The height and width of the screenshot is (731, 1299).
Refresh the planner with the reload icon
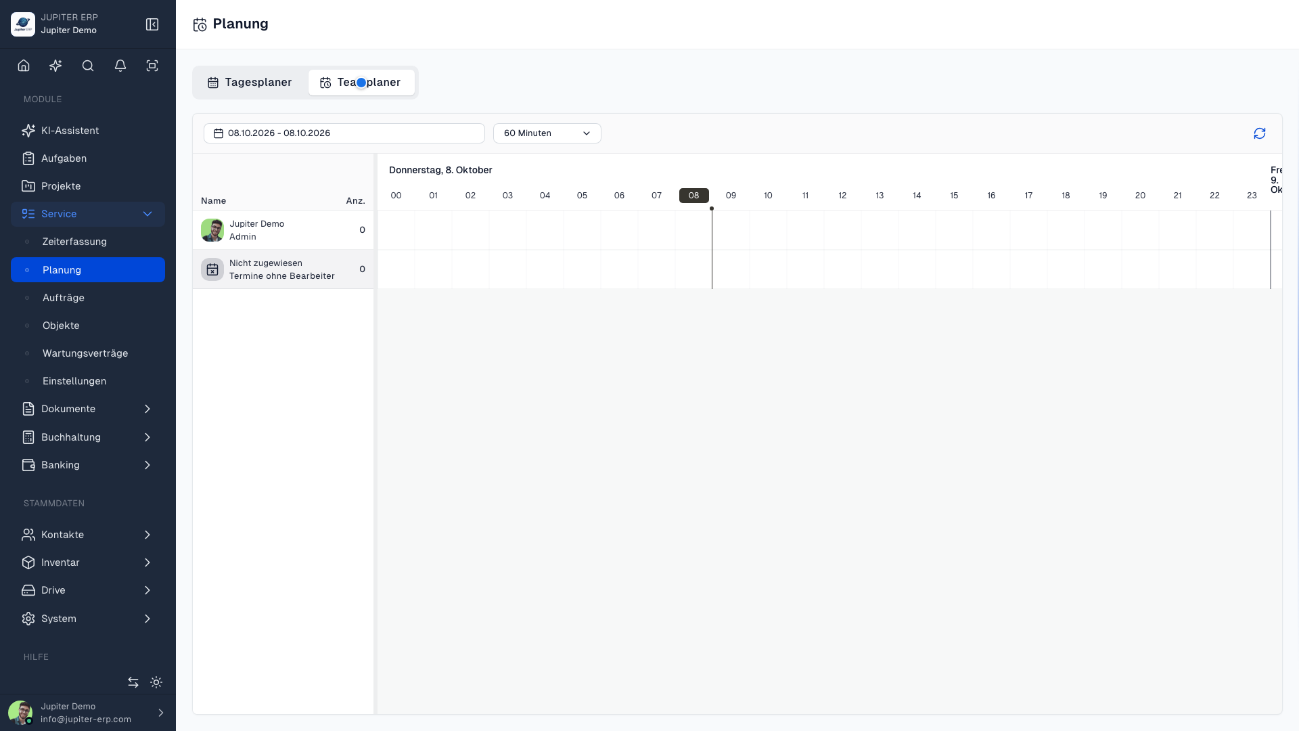point(1259,133)
